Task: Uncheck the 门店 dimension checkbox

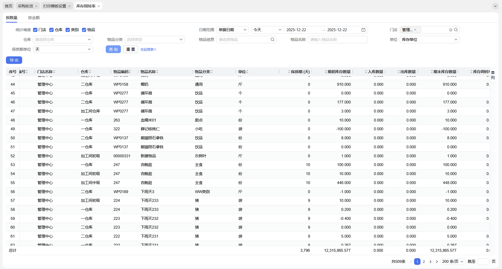Action: click(35, 30)
